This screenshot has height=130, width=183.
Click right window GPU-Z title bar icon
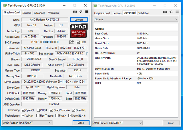(x=95, y=6)
